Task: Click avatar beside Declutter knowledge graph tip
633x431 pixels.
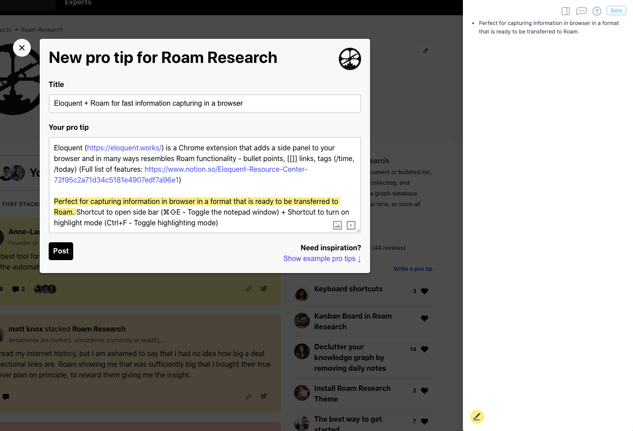Action: pyautogui.click(x=302, y=352)
